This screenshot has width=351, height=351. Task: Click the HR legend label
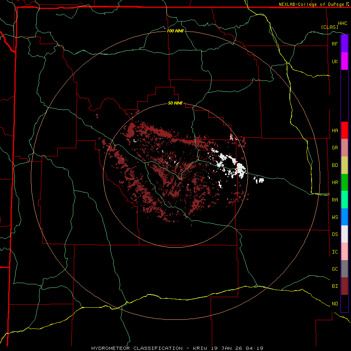[x=335, y=182]
